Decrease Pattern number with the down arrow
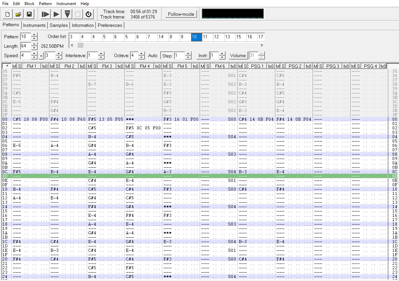Screen dimensions: 399x281 tap(34, 38)
